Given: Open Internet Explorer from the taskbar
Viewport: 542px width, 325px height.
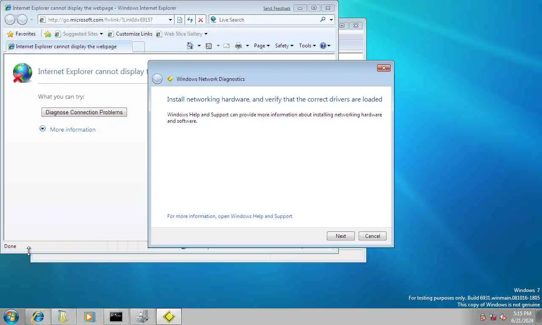Looking at the screenshot, I should [x=38, y=316].
